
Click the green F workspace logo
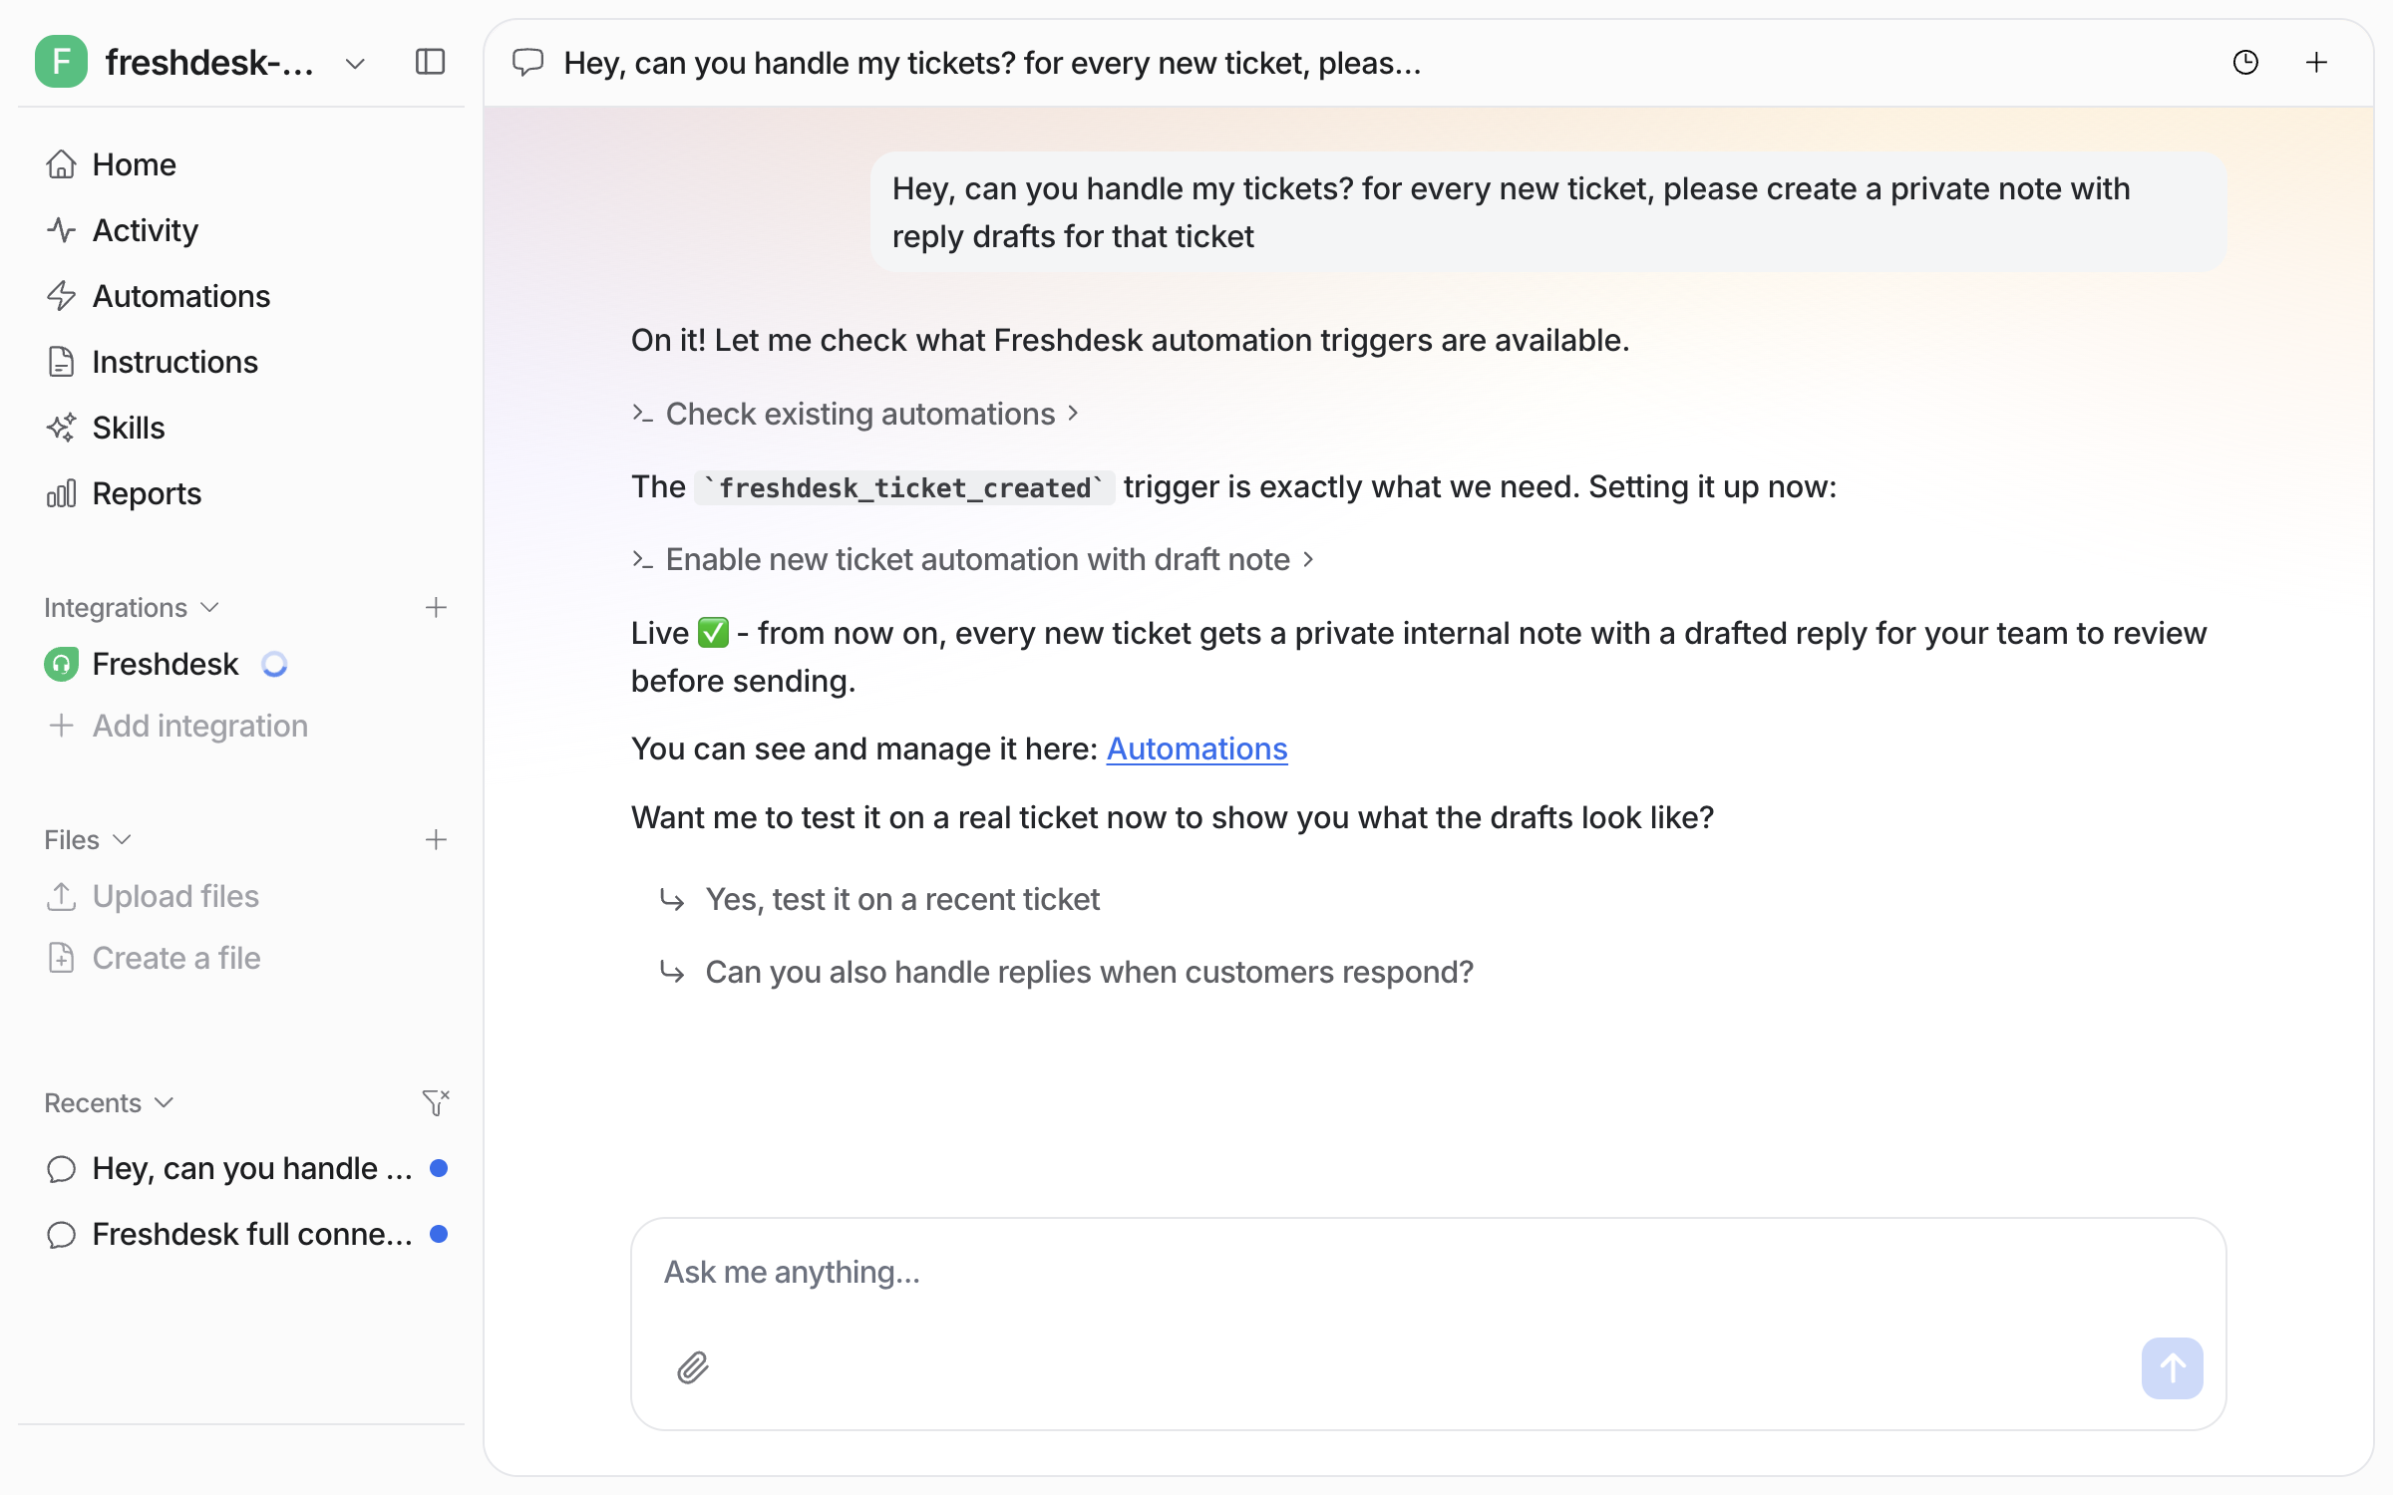(61, 62)
